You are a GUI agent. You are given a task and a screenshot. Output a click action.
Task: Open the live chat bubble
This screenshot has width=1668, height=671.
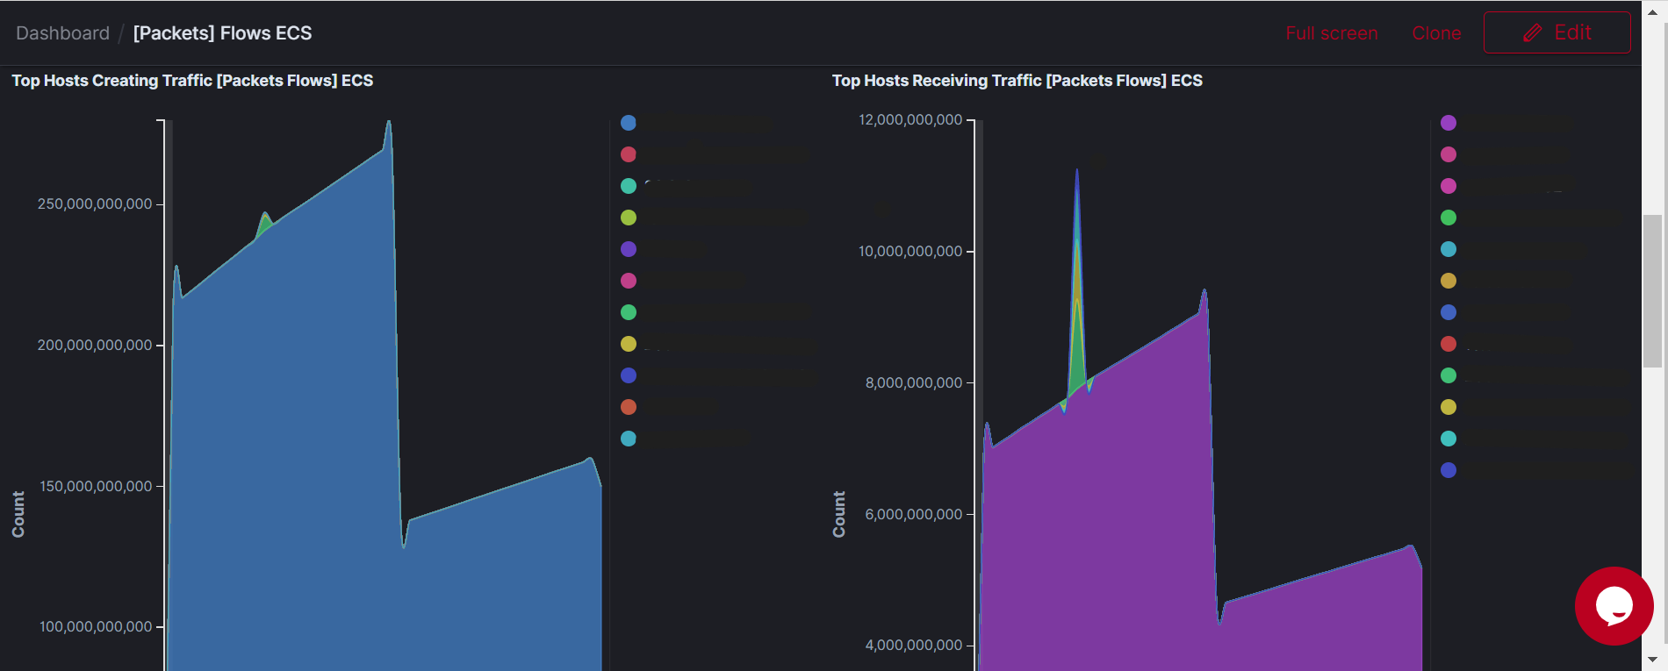[x=1614, y=605]
